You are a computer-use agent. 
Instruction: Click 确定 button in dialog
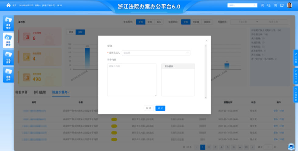coord(160,108)
